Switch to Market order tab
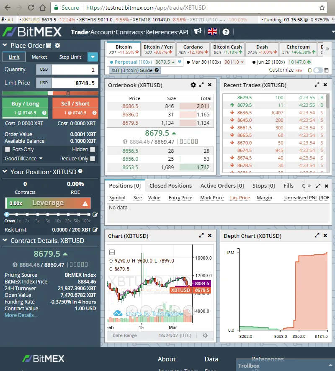This screenshot has width=335, height=371. point(39,57)
